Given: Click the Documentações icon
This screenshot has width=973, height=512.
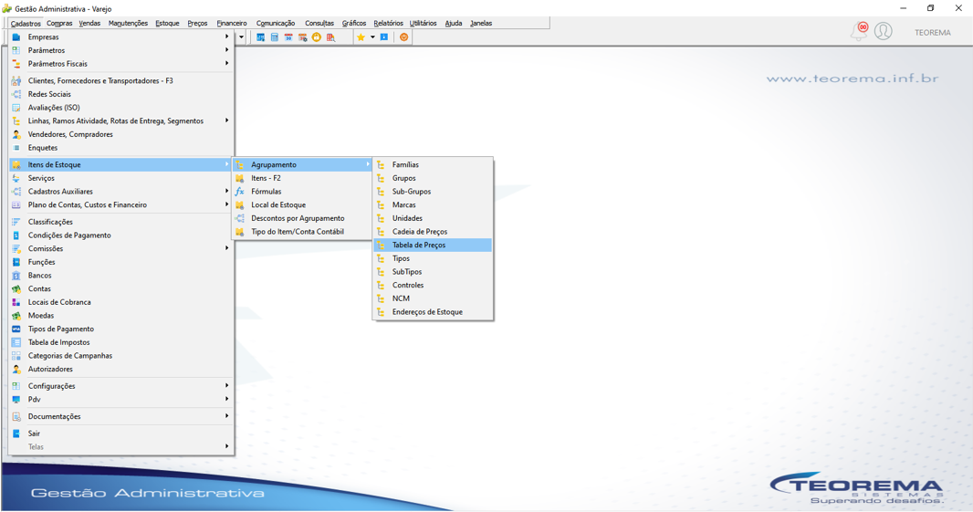Looking at the screenshot, I should pos(16,416).
